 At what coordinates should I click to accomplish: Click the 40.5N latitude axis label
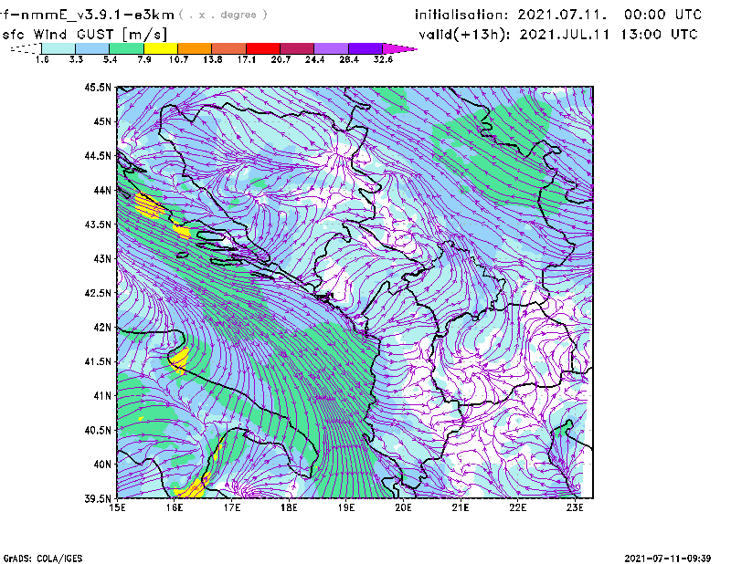98,431
